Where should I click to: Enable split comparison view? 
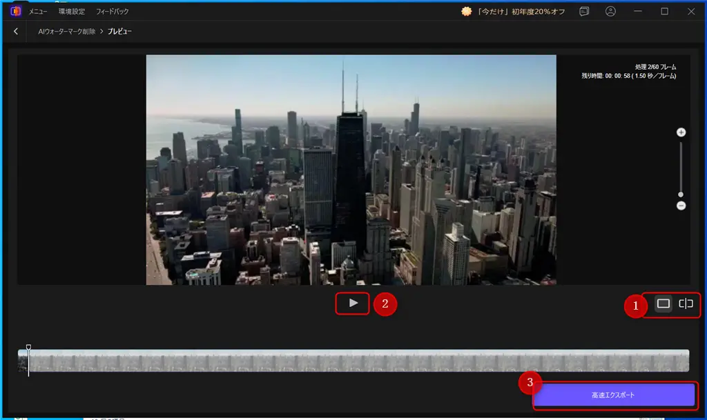pyautogui.click(x=686, y=304)
